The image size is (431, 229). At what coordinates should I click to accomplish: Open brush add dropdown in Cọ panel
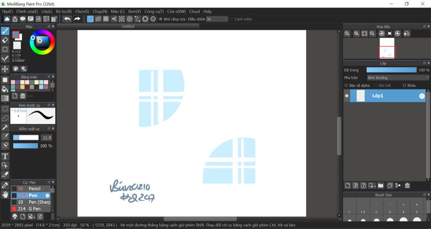click(x=34, y=217)
